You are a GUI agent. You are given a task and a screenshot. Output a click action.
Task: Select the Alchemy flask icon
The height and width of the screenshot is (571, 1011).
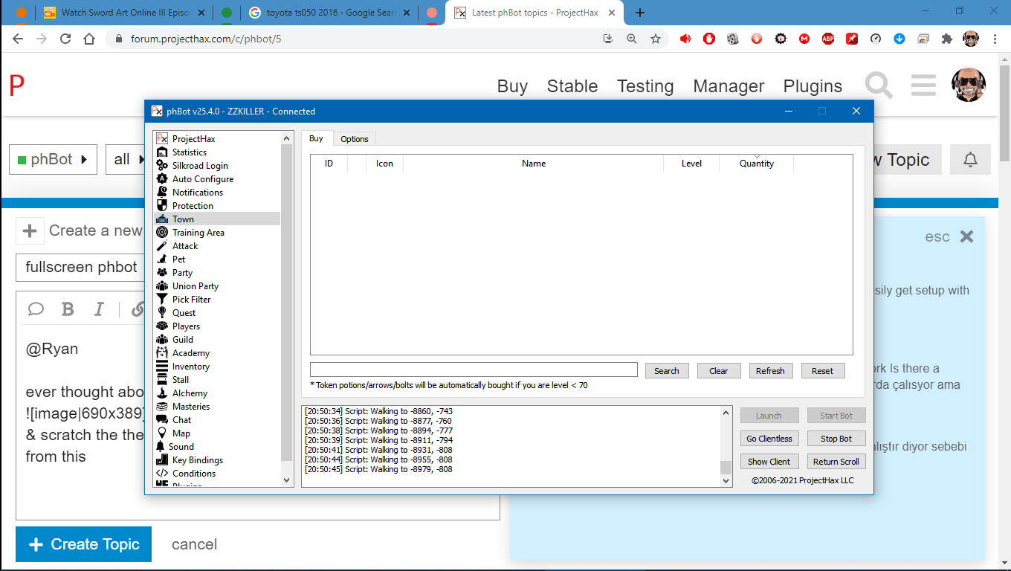pyautogui.click(x=162, y=393)
